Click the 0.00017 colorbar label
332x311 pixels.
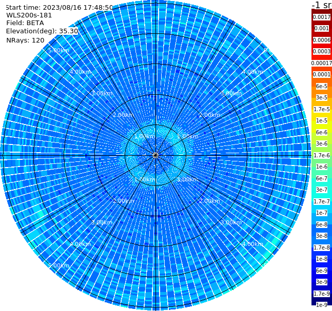point(322,63)
